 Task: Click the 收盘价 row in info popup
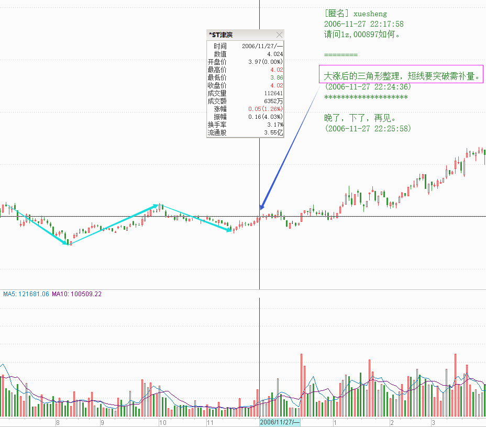(245, 85)
